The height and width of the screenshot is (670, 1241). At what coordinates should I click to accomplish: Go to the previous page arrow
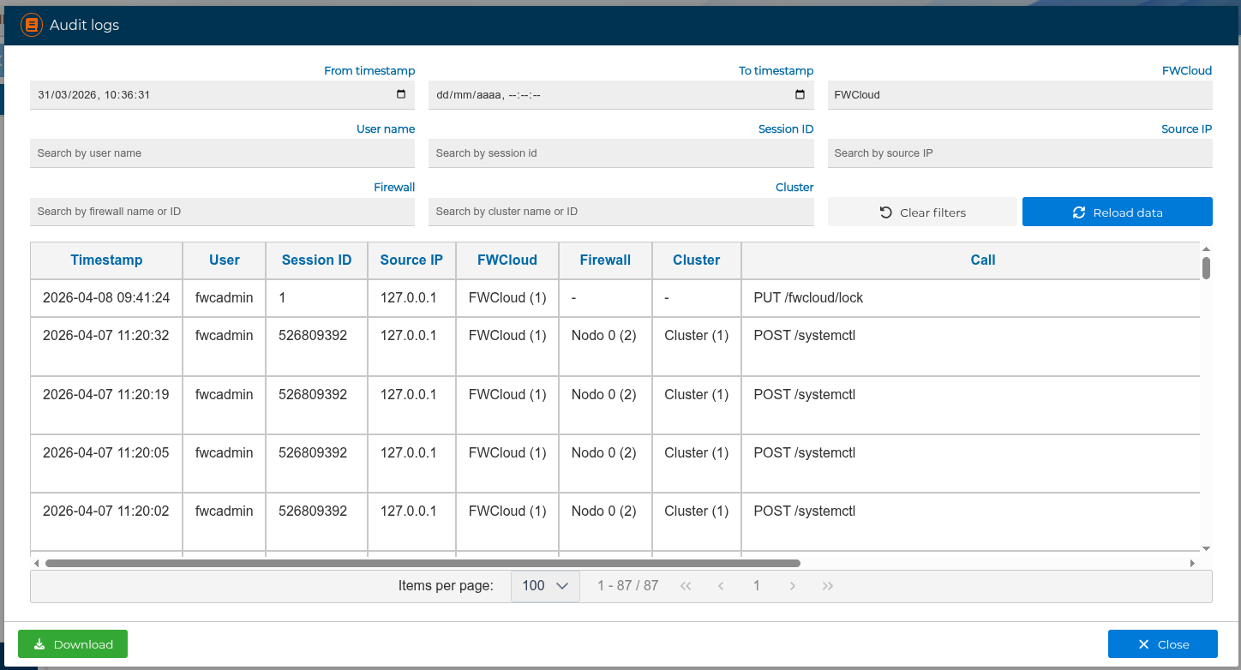(721, 586)
